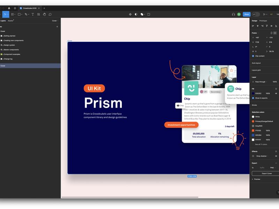Click the fill color swatch 030352
The height and width of the screenshot is (209, 279).
pyautogui.click(x=253, y=93)
